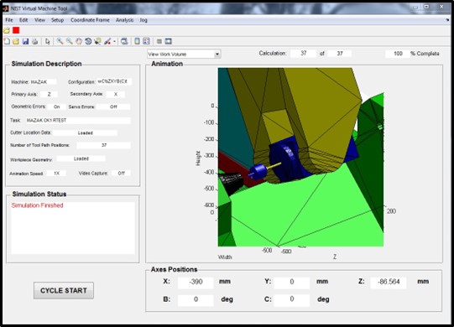The image size is (454, 327).
Task: Open the Jog menu
Action: click(x=144, y=20)
